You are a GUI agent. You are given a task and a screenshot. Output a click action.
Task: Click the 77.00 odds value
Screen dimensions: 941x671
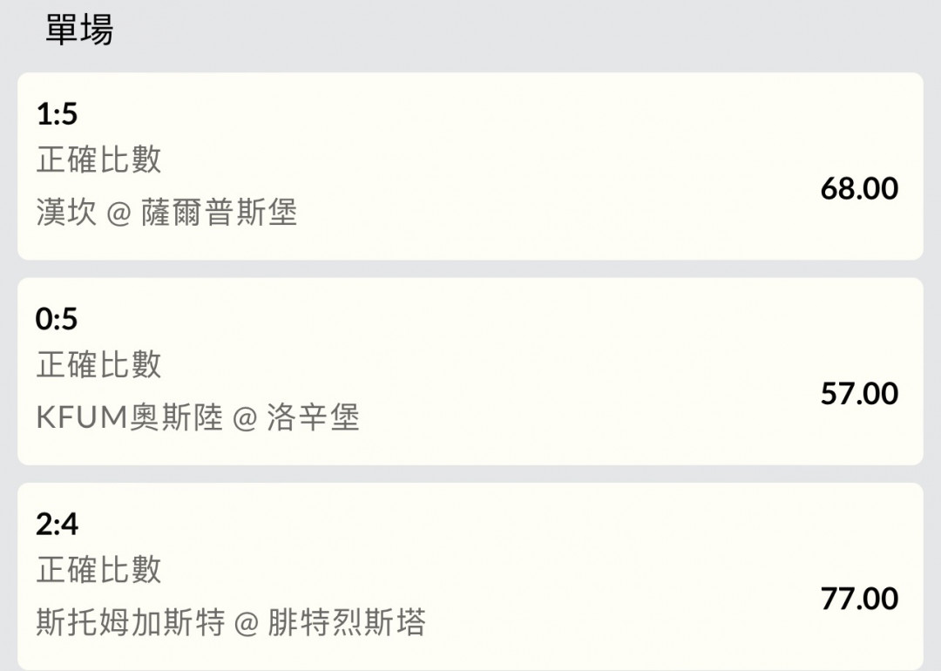coord(858,599)
